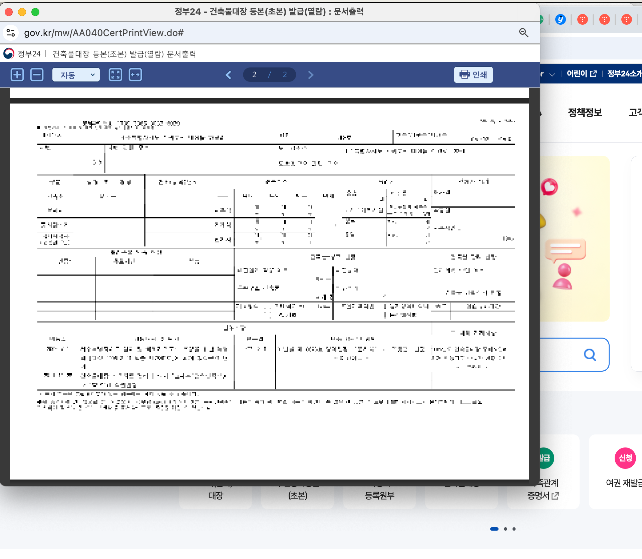Click the fit-to-width icon
The image size is (642, 559).
click(135, 75)
